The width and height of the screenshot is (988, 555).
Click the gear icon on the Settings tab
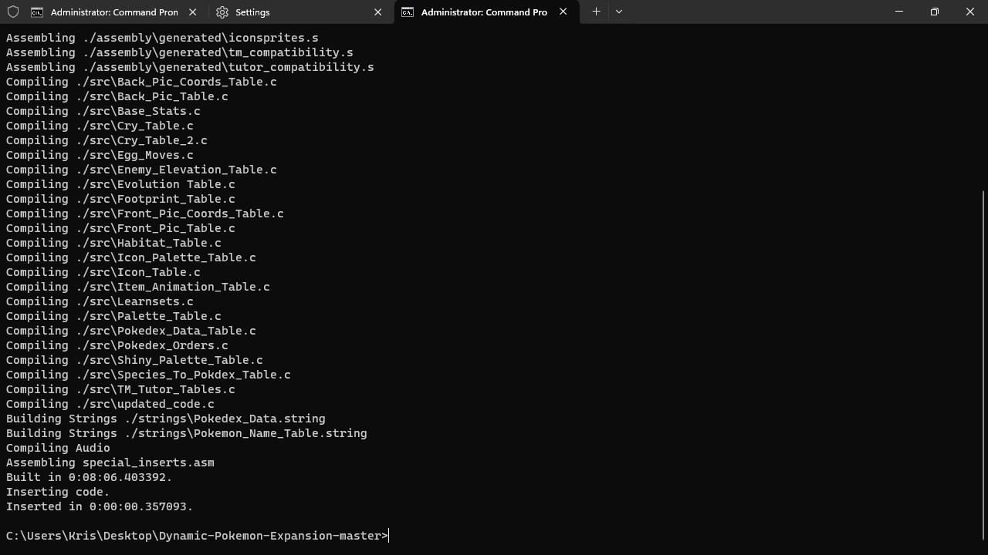[222, 12]
